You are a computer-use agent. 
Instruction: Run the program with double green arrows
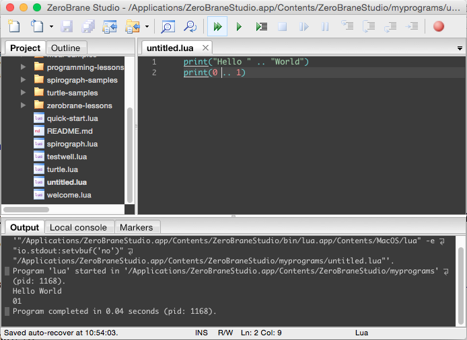click(217, 26)
